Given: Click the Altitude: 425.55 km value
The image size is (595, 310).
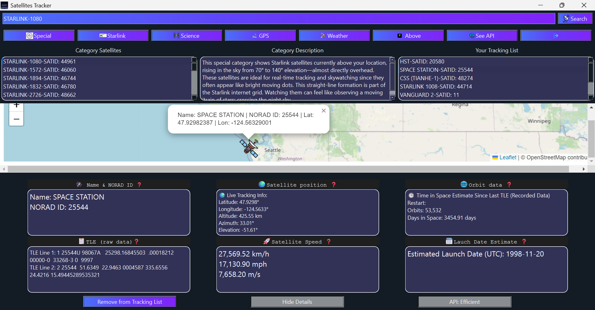Looking at the screenshot, I should coord(240,216).
